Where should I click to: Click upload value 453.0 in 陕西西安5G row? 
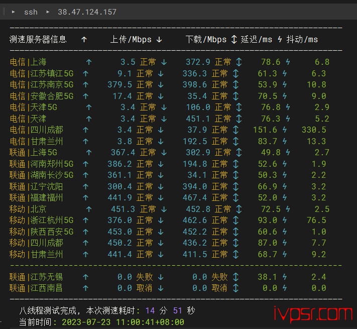tap(120, 232)
